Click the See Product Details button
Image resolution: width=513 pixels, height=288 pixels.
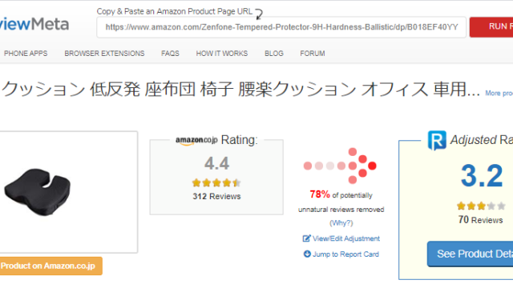tap(471, 254)
